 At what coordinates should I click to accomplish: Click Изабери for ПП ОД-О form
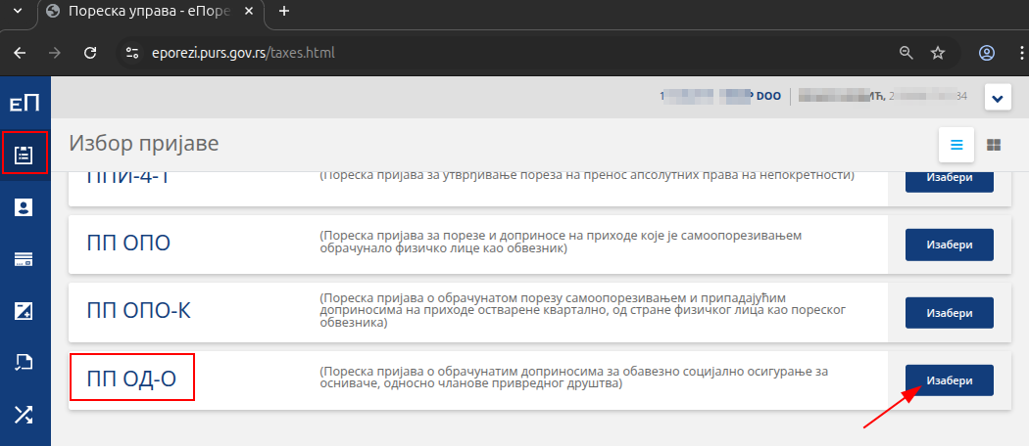coord(949,380)
